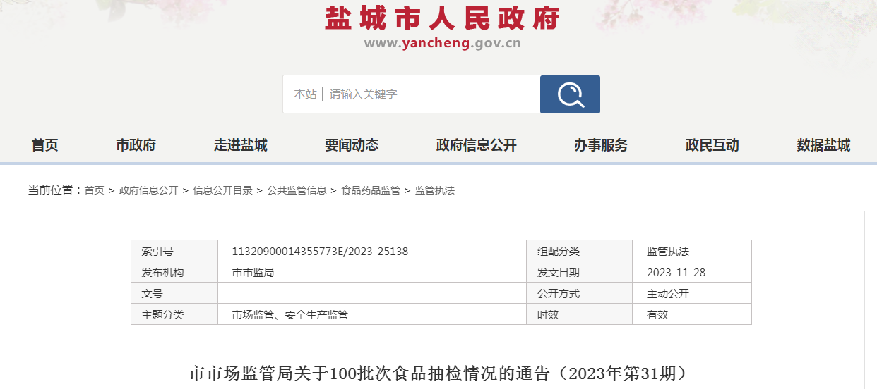Viewport: 877px width, 389px height.
Task: Click the 公开方式 label cell
Action: [x=579, y=293]
